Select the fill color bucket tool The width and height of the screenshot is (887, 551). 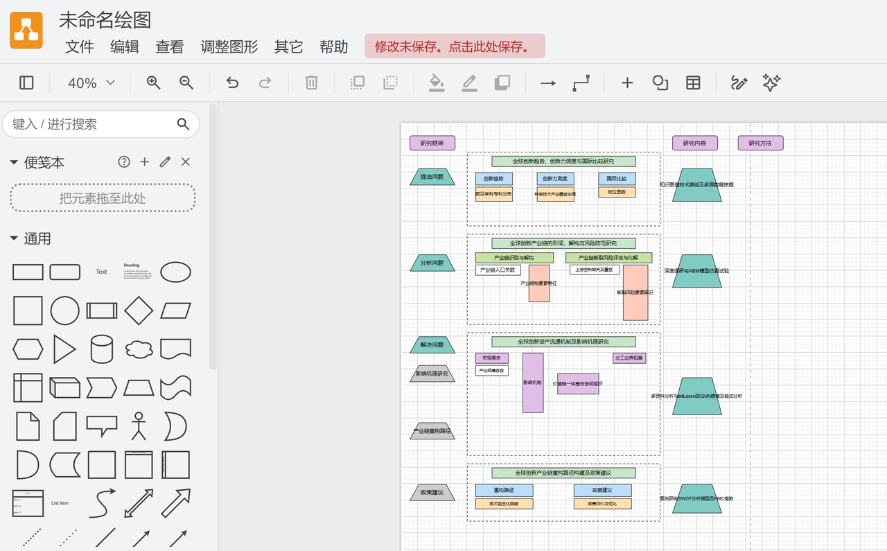tap(436, 83)
